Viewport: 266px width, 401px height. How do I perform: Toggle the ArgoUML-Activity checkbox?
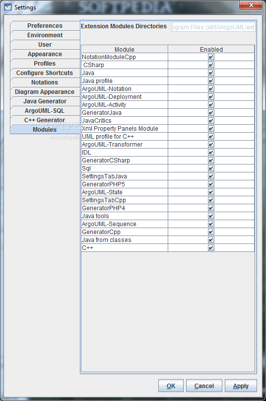pyautogui.click(x=211, y=104)
